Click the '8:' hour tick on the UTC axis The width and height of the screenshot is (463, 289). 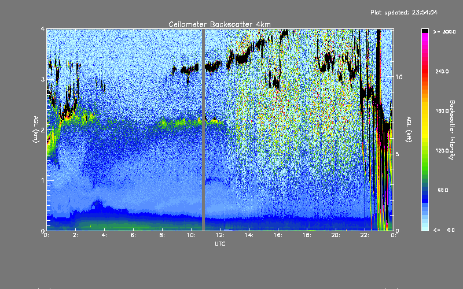coord(163,235)
